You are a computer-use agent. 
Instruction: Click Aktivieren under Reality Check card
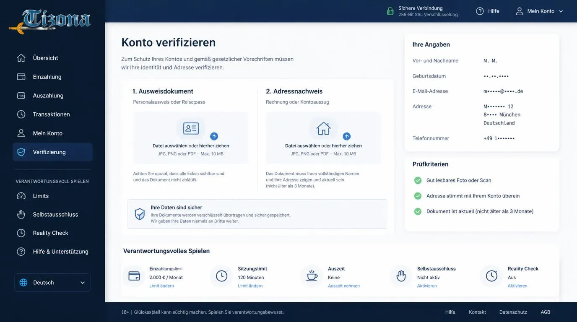point(517,286)
